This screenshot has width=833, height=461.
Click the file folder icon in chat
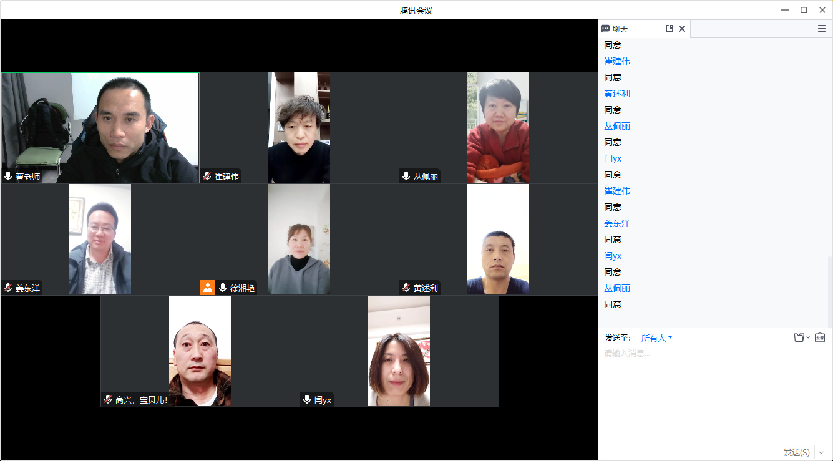798,337
